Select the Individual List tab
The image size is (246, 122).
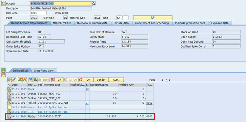point(21,71)
